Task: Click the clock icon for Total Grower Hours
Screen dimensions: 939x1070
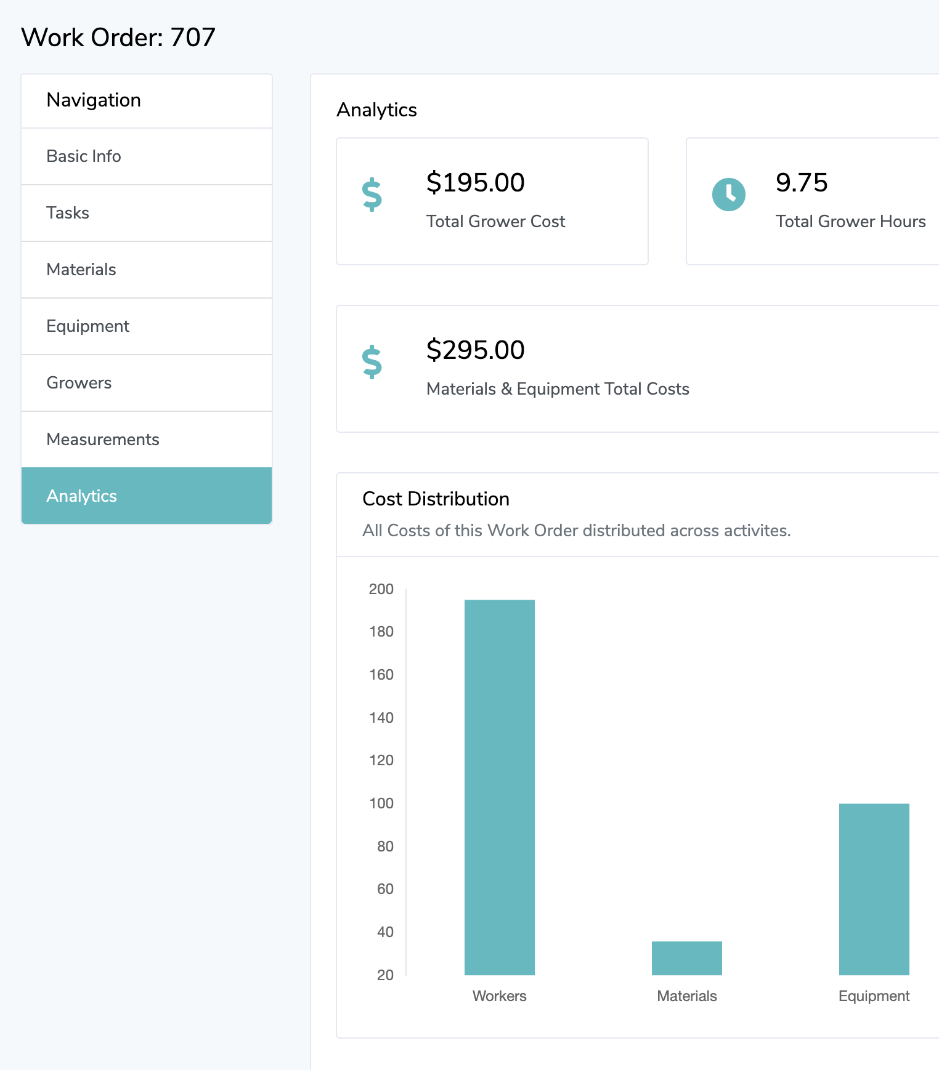Action: click(x=728, y=195)
